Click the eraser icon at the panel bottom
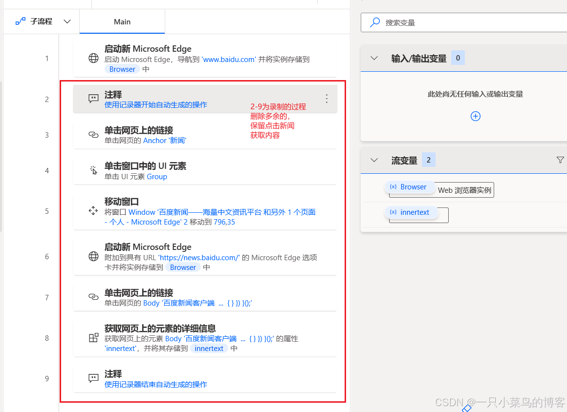Viewport: 567px width, 412px height. pyautogui.click(x=467, y=409)
